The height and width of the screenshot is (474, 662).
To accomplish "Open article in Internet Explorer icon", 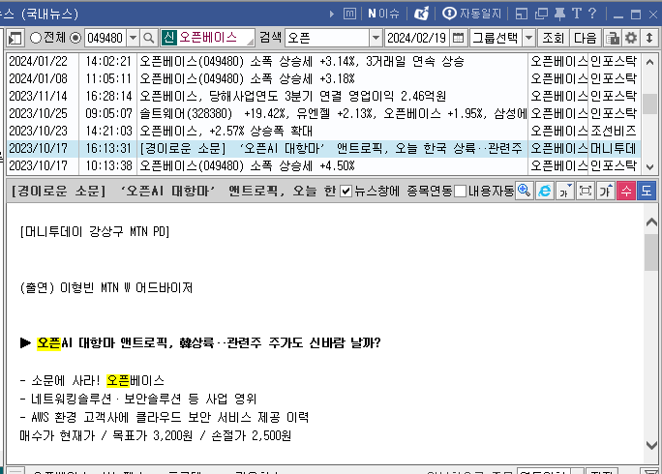I will 545,191.
